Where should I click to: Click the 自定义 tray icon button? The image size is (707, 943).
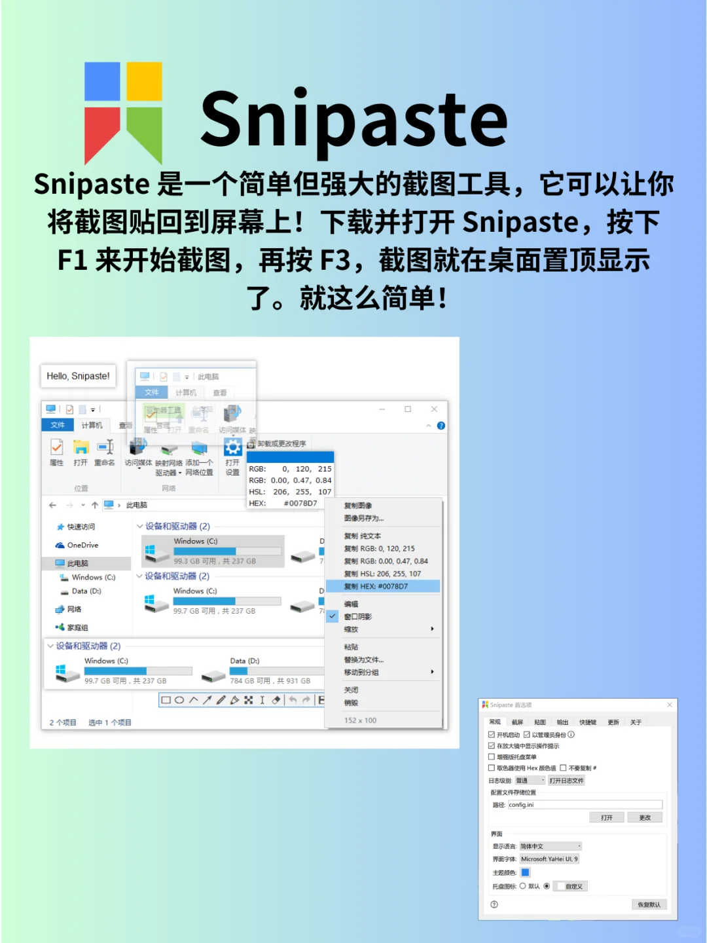coord(571,886)
